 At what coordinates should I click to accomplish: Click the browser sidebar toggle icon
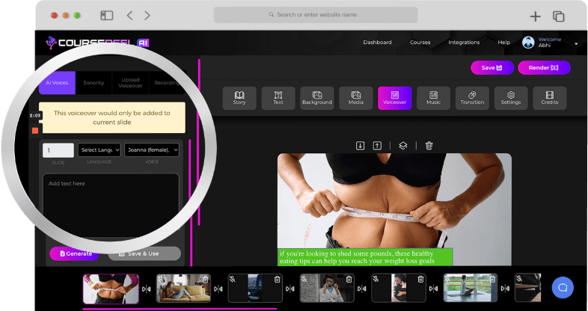coord(107,16)
